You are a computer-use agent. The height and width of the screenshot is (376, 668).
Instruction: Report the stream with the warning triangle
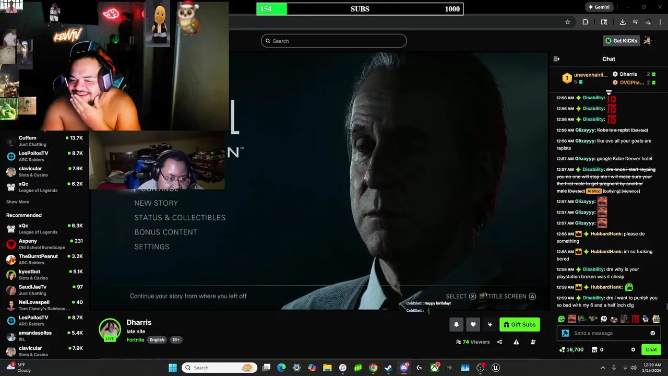[x=516, y=342]
